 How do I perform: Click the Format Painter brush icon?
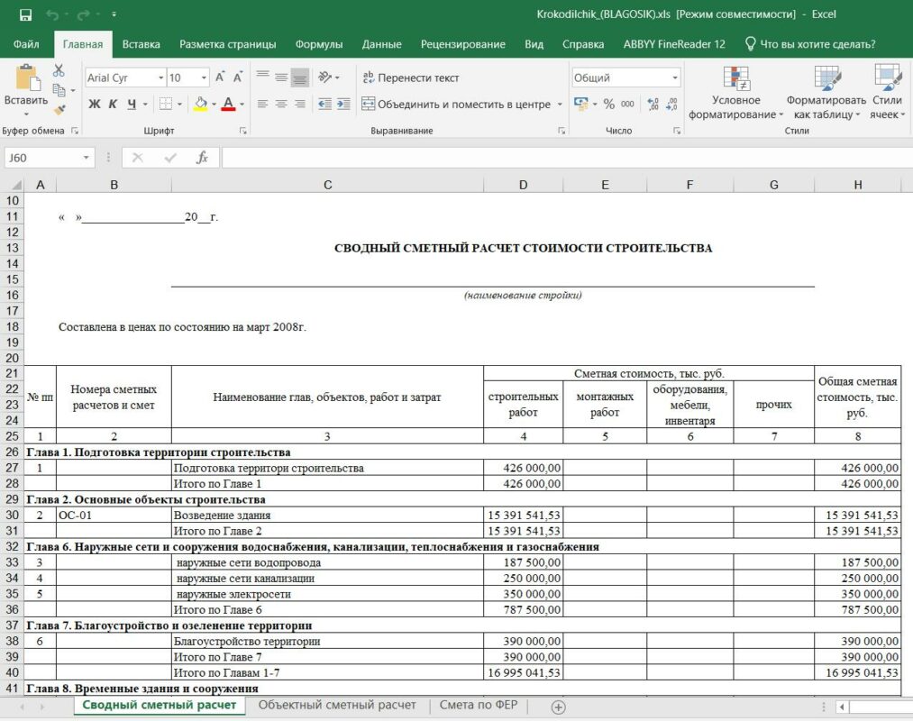(59, 110)
